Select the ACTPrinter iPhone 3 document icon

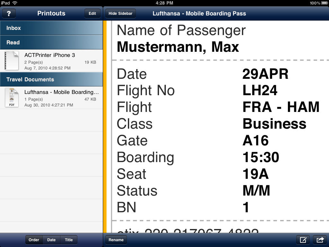coord(12,61)
